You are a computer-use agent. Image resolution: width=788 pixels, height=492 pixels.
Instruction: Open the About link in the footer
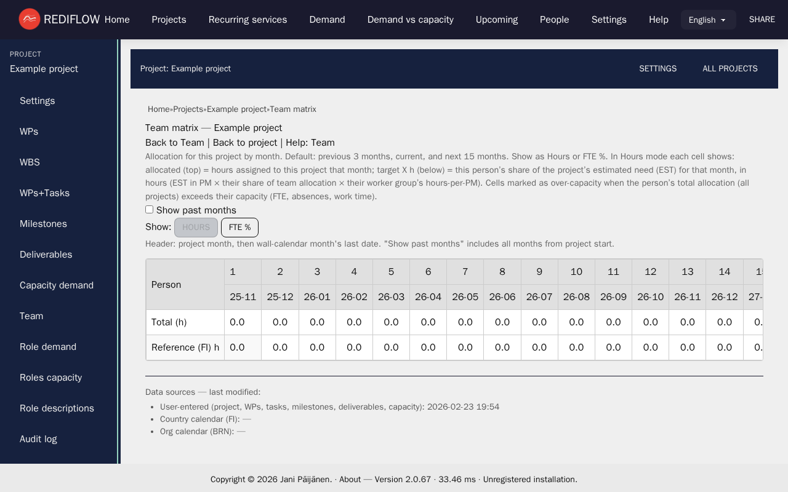pos(350,480)
